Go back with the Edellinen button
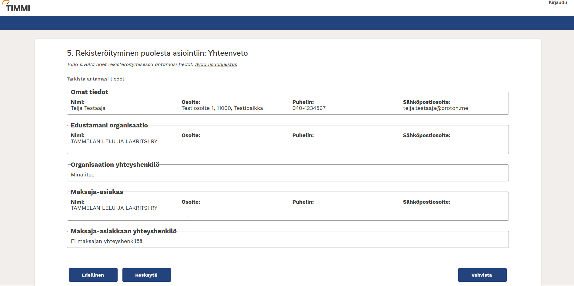 click(x=93, y=275)
